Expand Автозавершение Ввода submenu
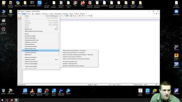182x102 pixels. [41, 46]
